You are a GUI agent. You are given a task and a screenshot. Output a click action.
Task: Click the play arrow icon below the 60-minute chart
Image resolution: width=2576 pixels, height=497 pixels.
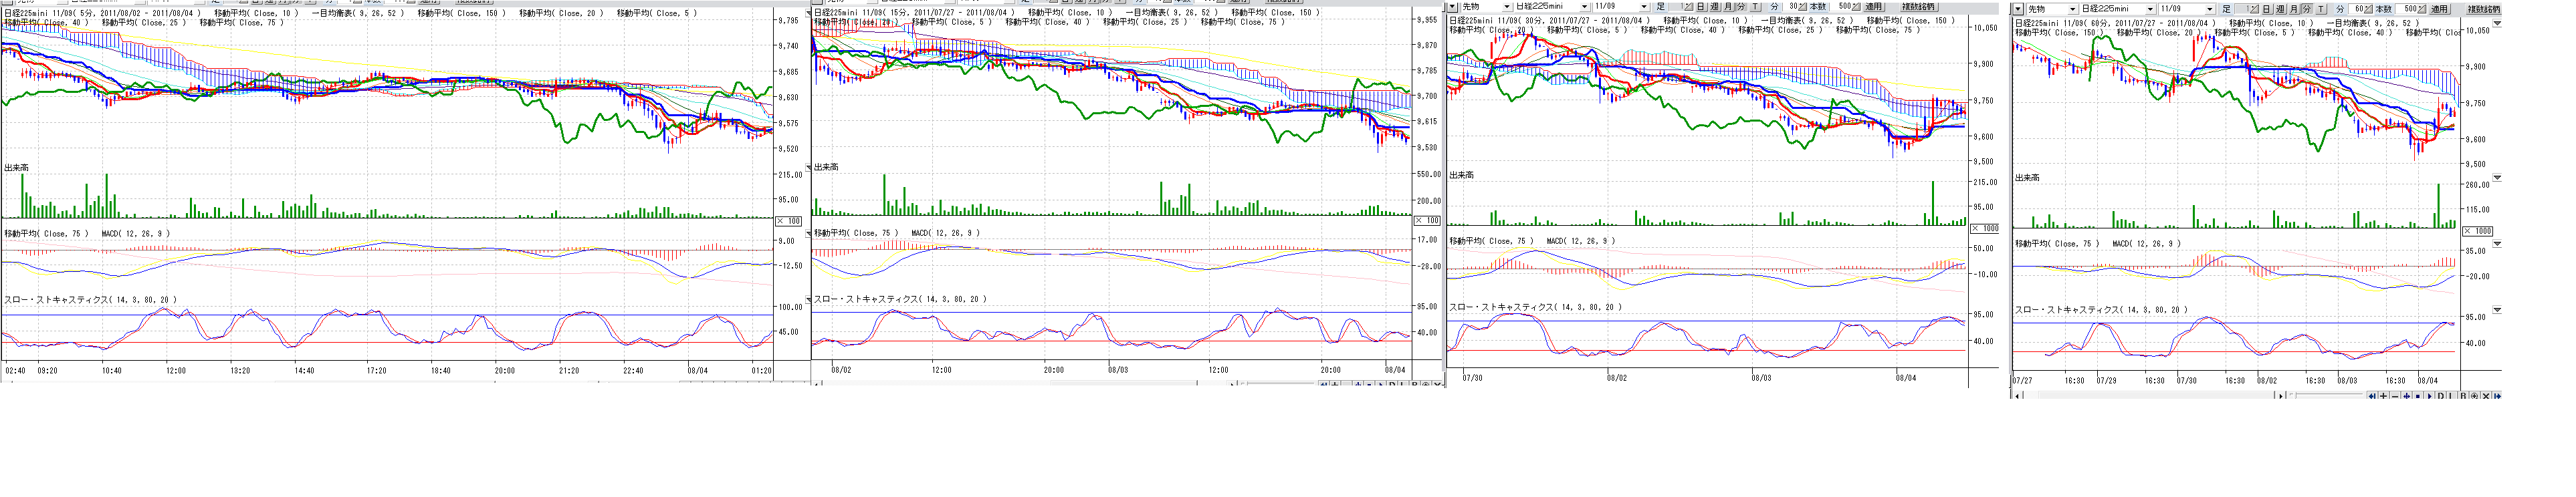coord(2429,396)
